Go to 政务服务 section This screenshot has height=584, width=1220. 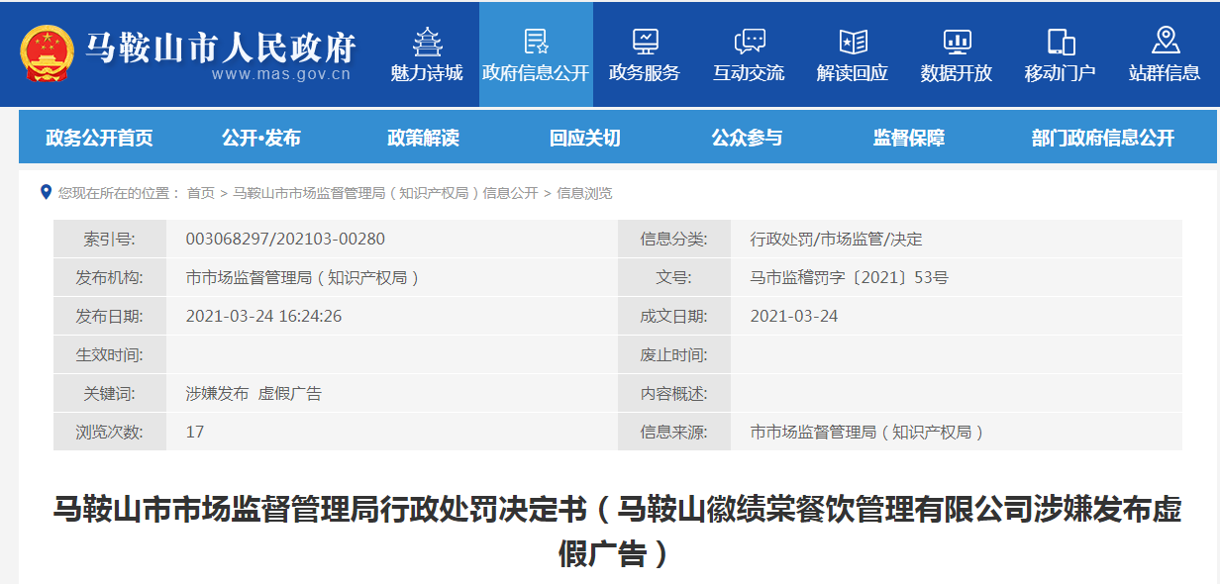[645, 73]
